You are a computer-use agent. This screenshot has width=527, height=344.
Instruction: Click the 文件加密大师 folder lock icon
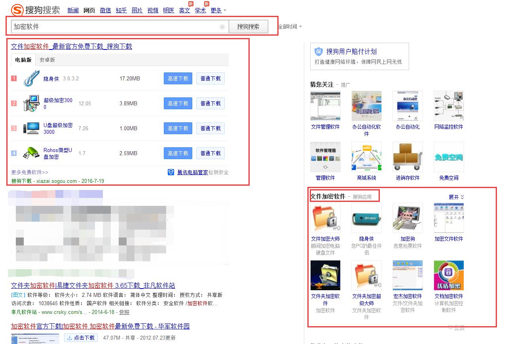point(325,218)
